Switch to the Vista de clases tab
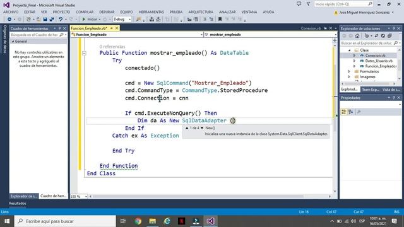Image resolution: width=404 pixels, height=227 pixels. (x=391, y=90)
